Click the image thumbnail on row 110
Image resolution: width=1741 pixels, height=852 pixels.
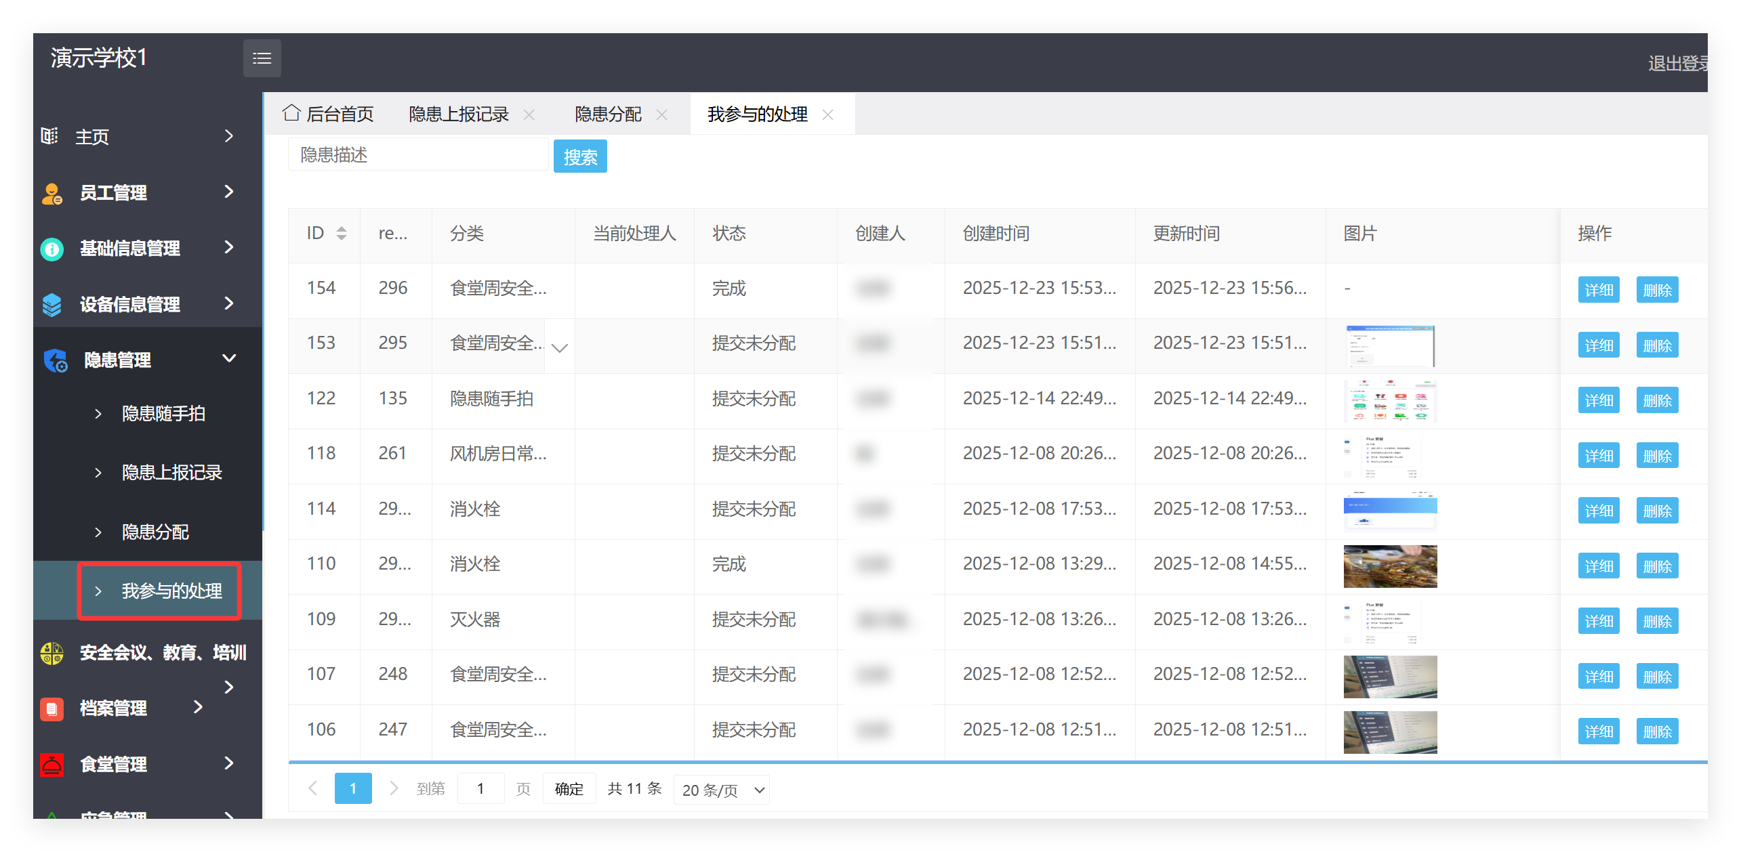pos(1389,566)
